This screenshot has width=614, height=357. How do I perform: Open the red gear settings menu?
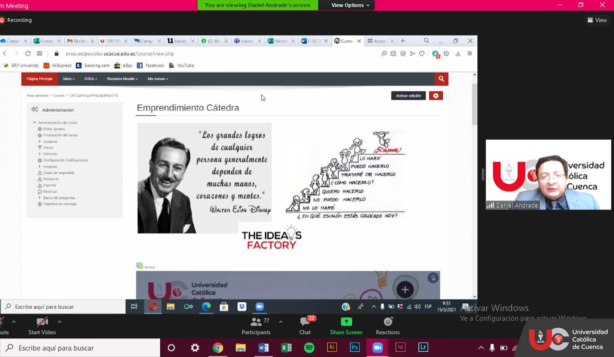pos(436,96)
